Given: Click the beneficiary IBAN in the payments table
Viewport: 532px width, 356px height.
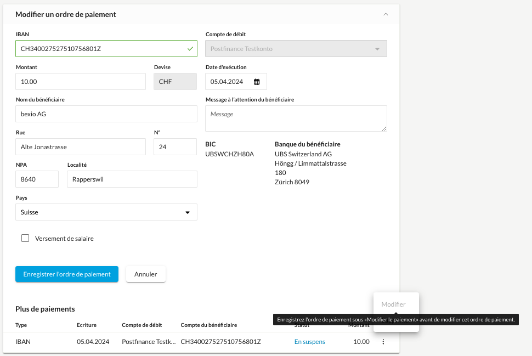Looking at the screenshot, I should (x=220, y=342).
